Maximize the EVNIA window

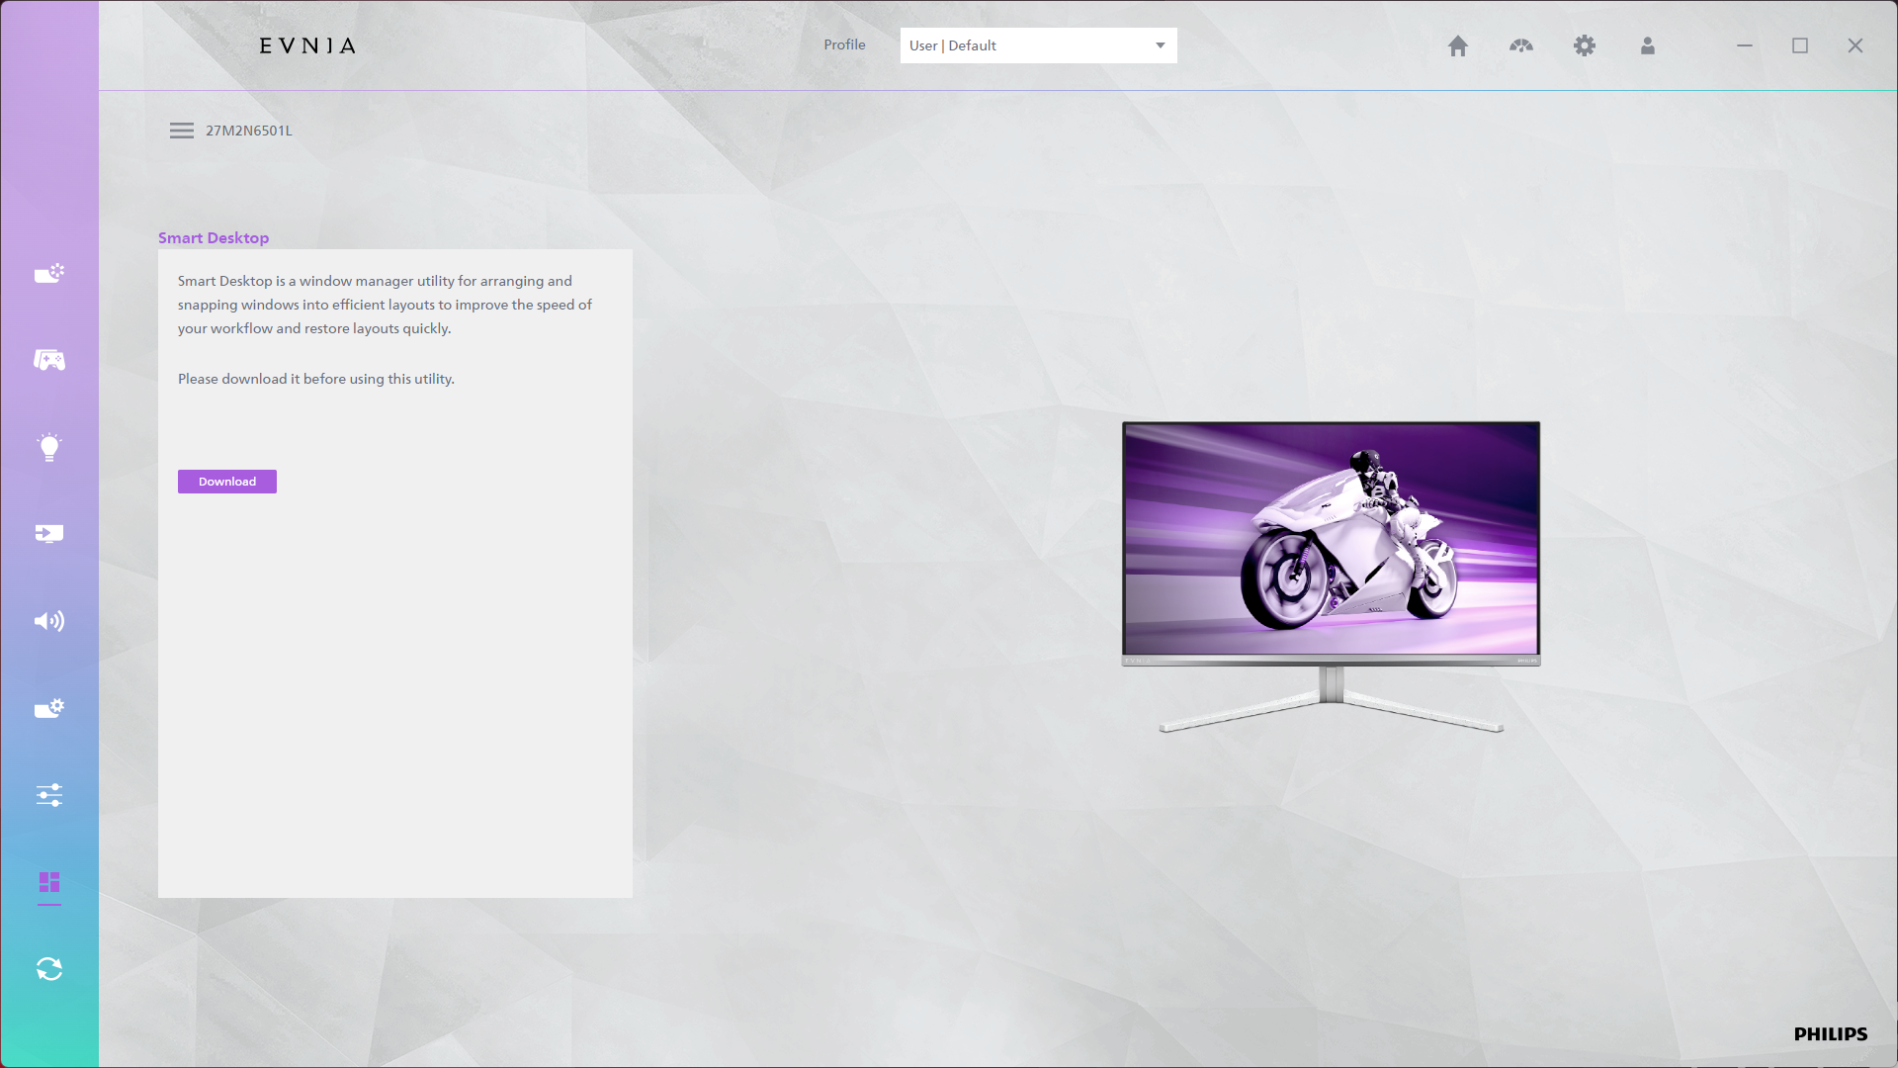click(1800, 45)
